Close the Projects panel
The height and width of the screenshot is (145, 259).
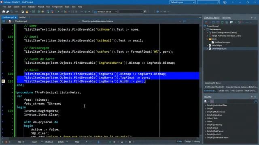pos(255,18)
